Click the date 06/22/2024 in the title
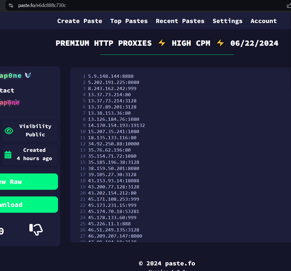This screenshot has width=291, height=271. (254, 43)
